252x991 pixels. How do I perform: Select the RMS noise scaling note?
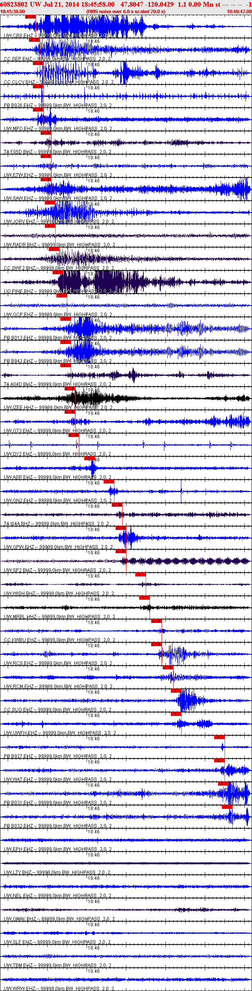(126, 12)
